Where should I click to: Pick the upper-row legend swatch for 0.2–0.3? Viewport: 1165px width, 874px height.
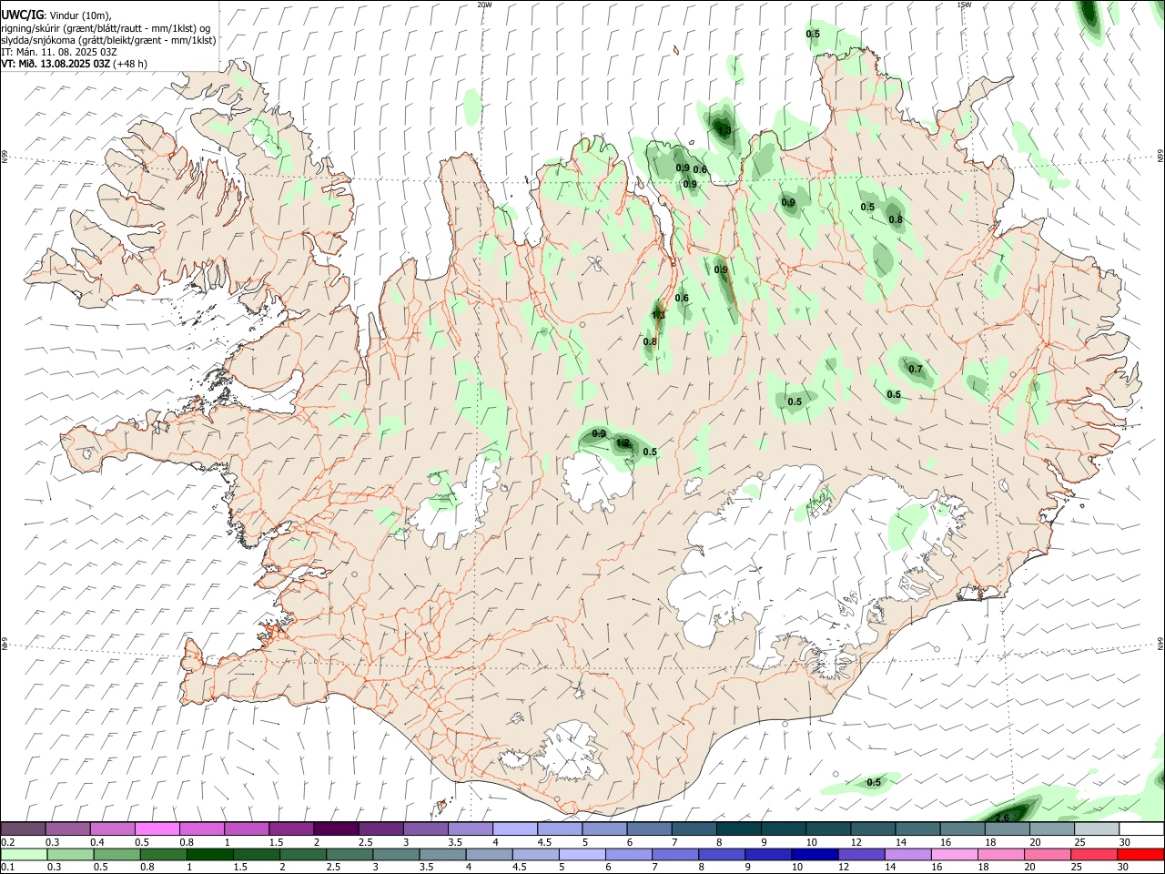[24, 829]
